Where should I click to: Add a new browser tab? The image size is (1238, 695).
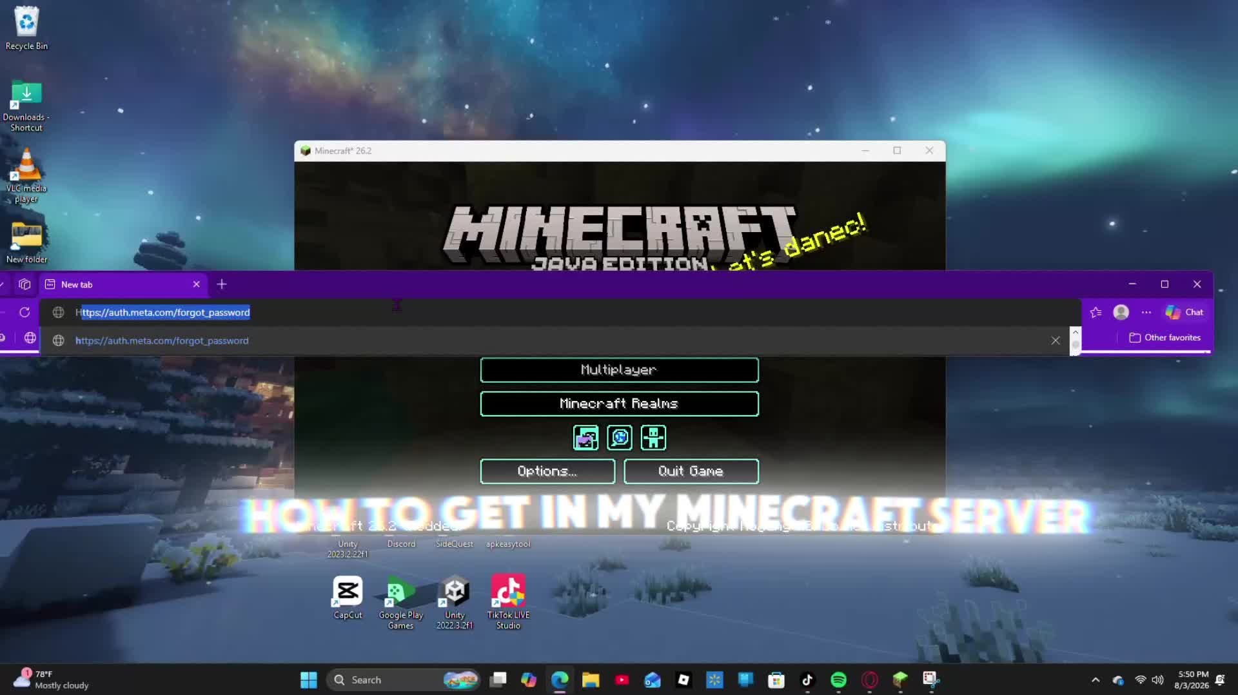222,284
